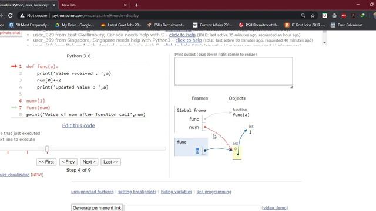Click the Global frame label

[191, 110]
